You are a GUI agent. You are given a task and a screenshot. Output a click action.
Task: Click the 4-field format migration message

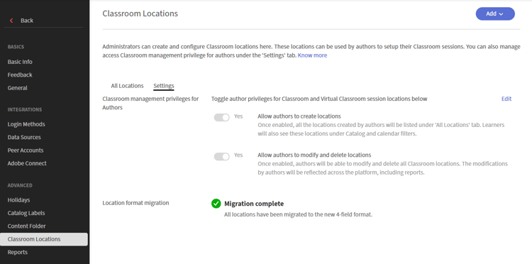(298, 214)
